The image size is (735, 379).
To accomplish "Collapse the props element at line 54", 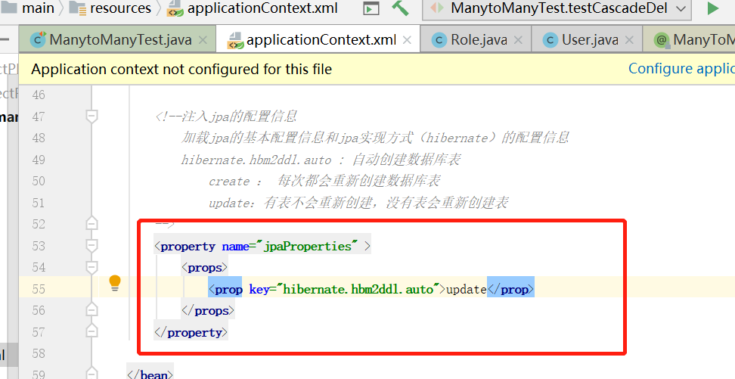I will (x=92, y=267).
